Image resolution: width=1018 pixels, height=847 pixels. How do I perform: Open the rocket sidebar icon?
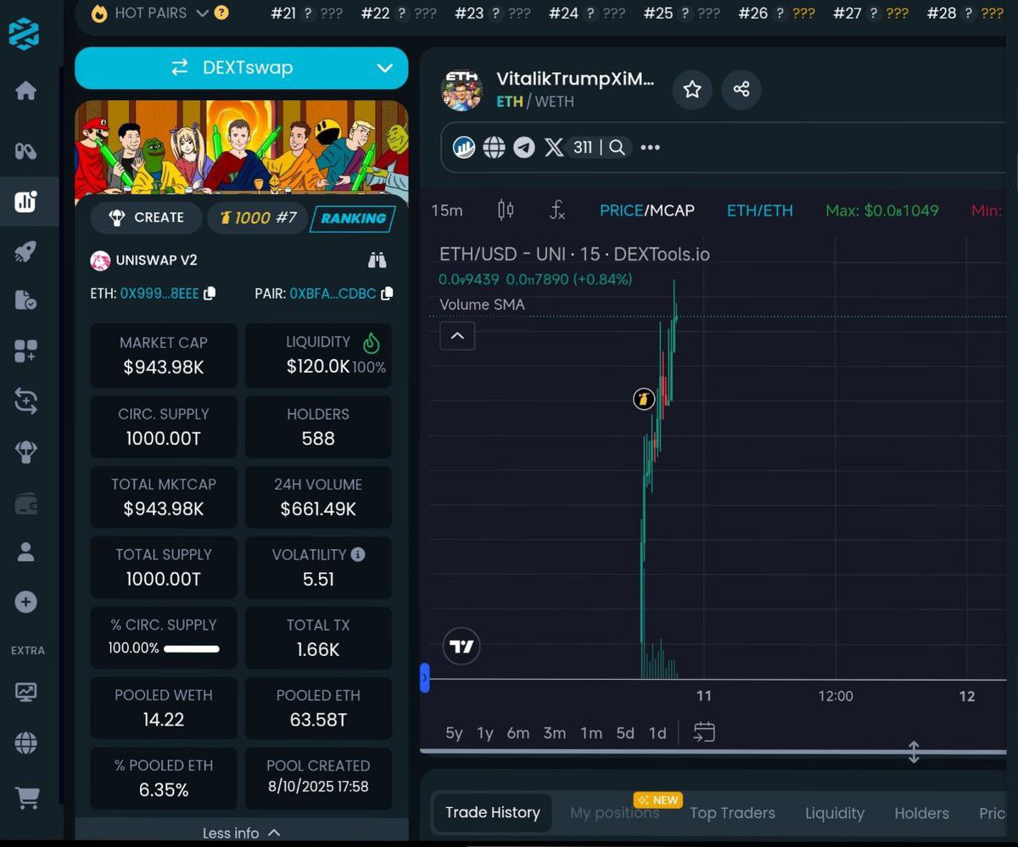point(25,252)
